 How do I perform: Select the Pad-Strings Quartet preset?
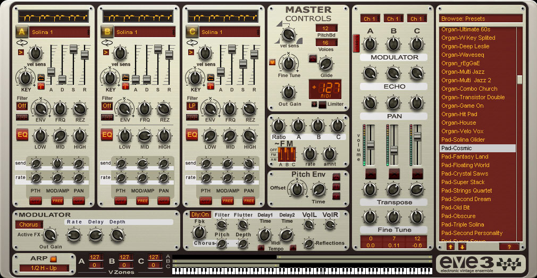click(477, 190)
